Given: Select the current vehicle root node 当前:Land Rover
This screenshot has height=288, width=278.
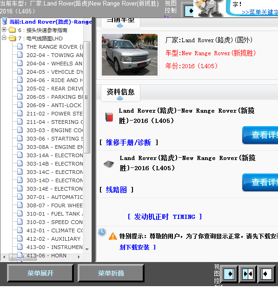Looking at the screenshot, I should coord(51,22).
